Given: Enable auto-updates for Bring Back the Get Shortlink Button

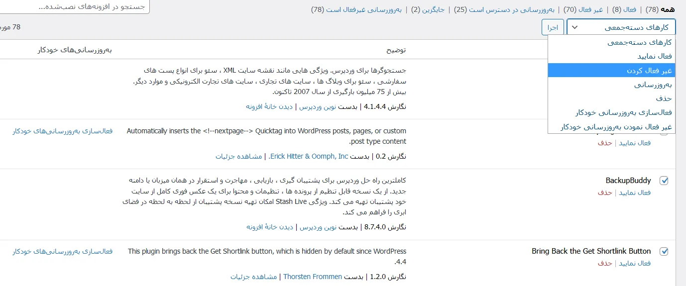Looking at the screenshot, I should pos(63,251).
